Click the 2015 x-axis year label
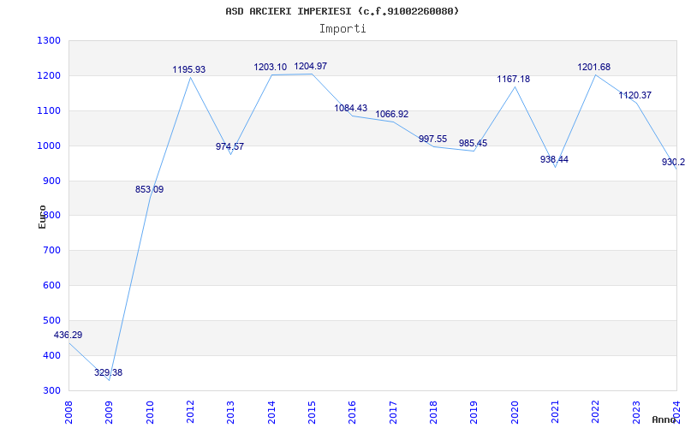Viewport: 685px width, 428px height. pos(312,412)
